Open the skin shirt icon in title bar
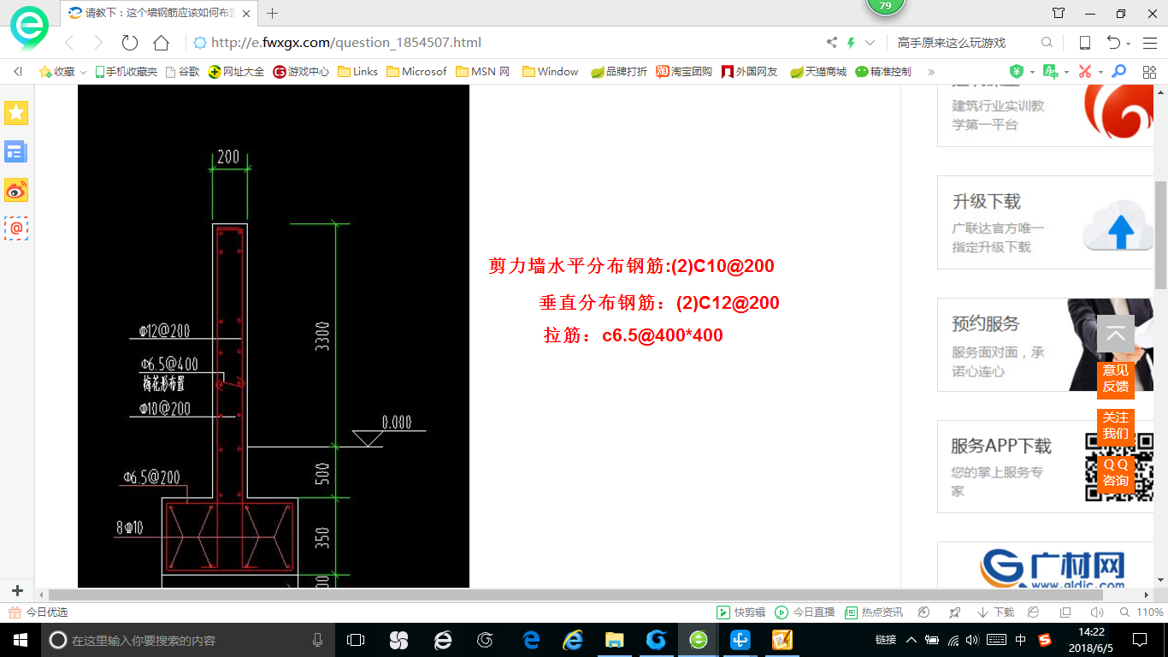The width and height of the screenshot is (1168, 657). [1059, 13]
